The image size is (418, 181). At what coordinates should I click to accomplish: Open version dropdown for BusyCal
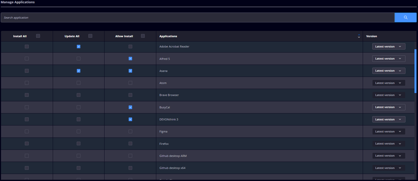389,107
